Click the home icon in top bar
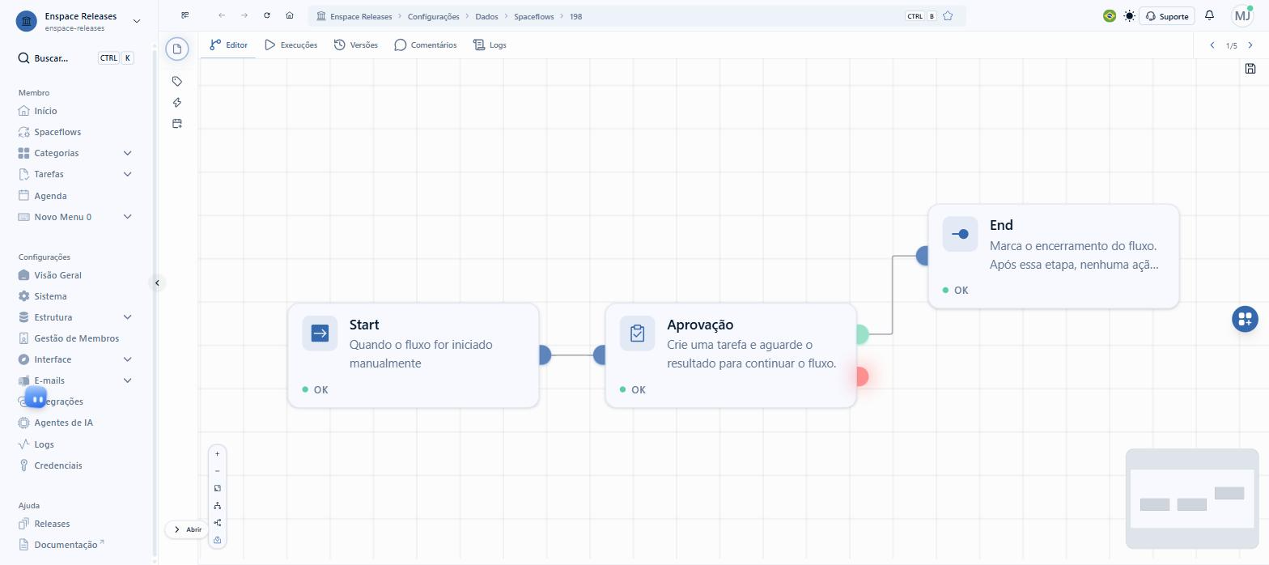The height and width of the screenshot is (565, 1269). pos(290,15)
